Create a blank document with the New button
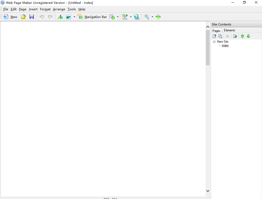The image size is (262, 199). coord(11,17)
